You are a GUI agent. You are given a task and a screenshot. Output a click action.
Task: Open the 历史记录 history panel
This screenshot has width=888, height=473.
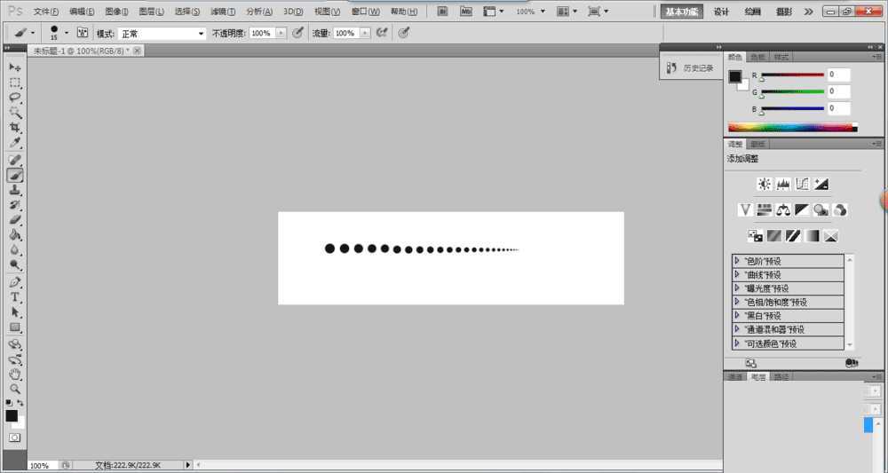(691, 67)
